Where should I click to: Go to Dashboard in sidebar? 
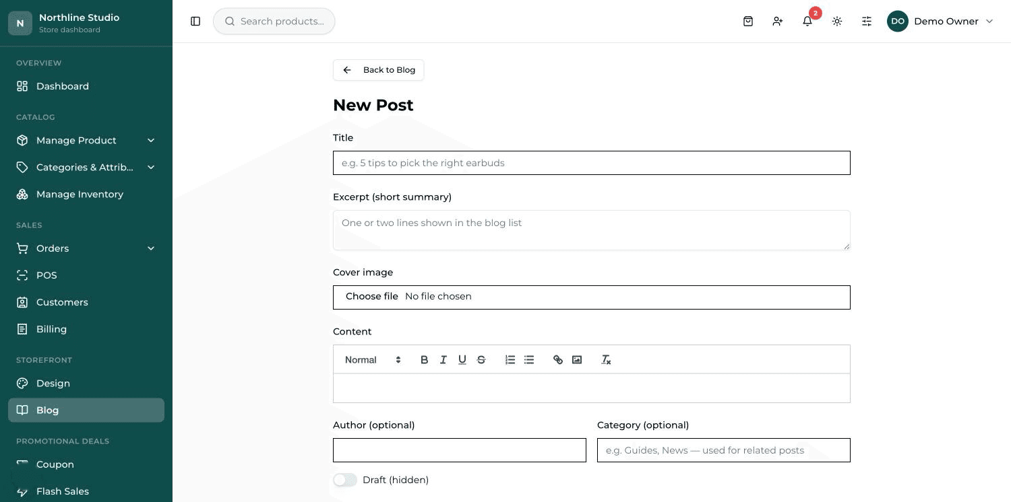pos(86,86)
